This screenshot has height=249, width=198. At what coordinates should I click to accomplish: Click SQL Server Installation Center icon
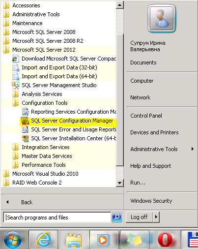click(25, 138)
